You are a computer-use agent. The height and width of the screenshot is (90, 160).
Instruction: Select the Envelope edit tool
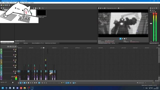click(x=42, y=83)
